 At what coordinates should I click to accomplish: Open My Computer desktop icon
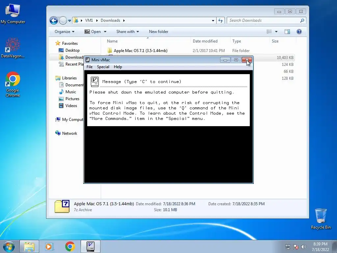tap(13, 14)
